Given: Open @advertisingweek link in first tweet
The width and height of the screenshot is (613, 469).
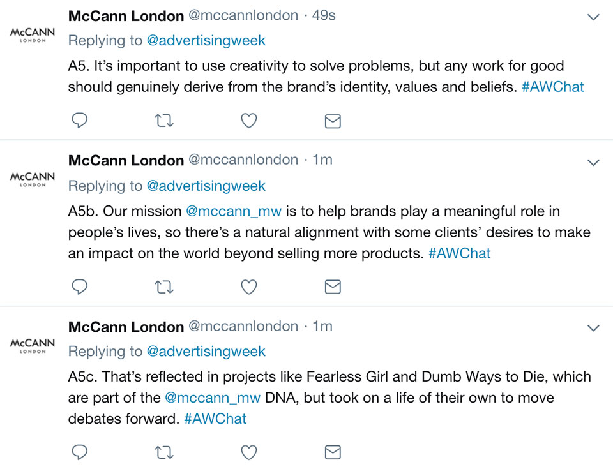Looking at the screenshot, I should (x=206, y=41).
